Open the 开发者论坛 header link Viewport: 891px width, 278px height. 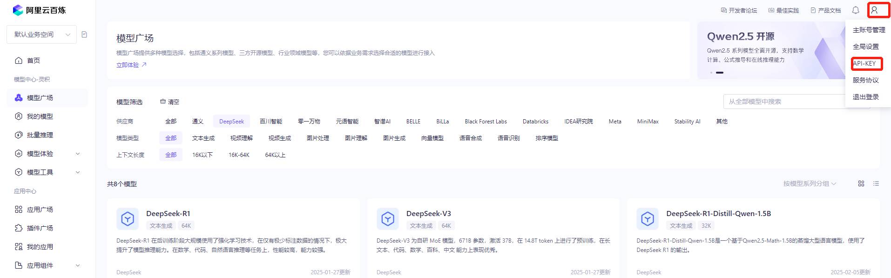[739, 10]
